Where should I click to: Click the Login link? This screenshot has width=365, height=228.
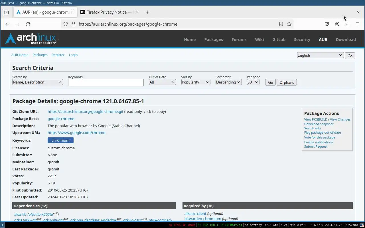73,55
